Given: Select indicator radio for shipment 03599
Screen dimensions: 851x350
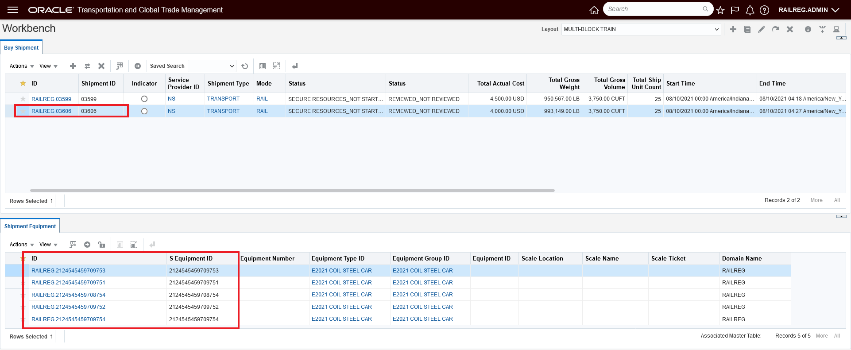Looking at the screenshot, I should tap(144, 99).
